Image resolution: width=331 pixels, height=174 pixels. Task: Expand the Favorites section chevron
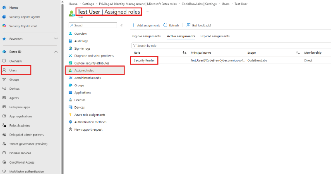click(x=56, y=39)
